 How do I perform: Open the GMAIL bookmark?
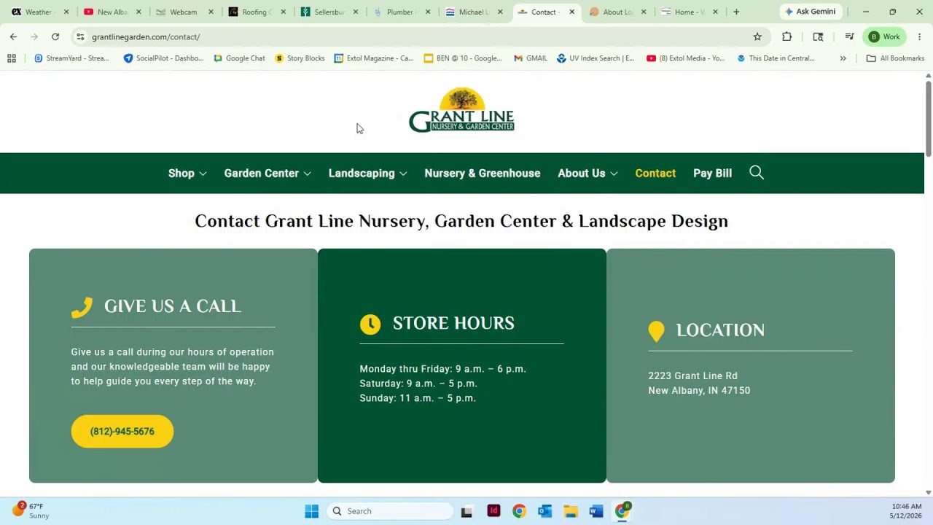531,58
